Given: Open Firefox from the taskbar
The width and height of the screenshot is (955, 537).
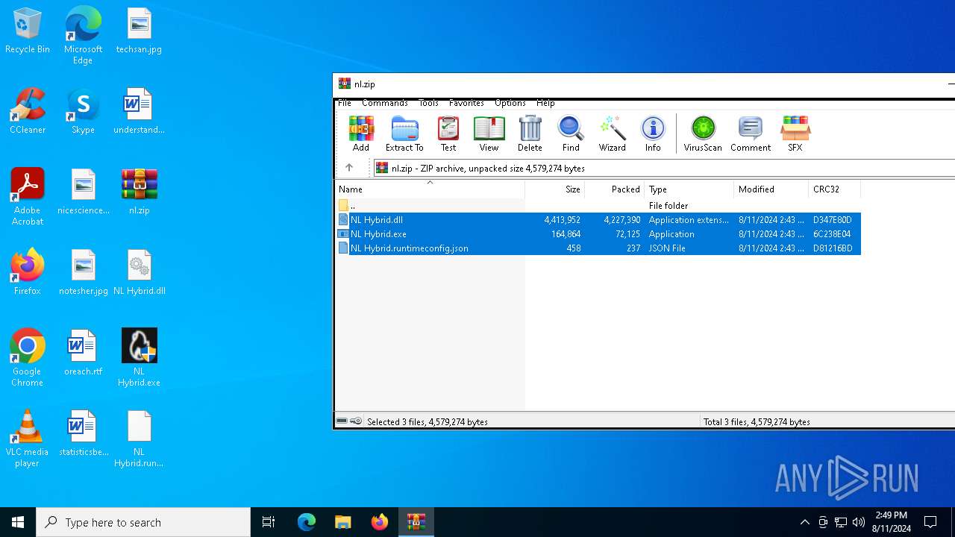Looking at the screenshot, I should coord(380,522).
